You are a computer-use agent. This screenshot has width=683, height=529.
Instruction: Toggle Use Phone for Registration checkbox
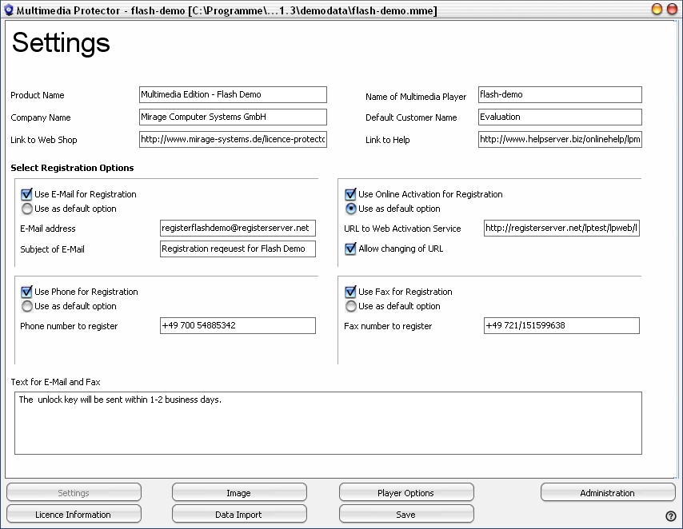pyautogui.click(x=26, y=292)
